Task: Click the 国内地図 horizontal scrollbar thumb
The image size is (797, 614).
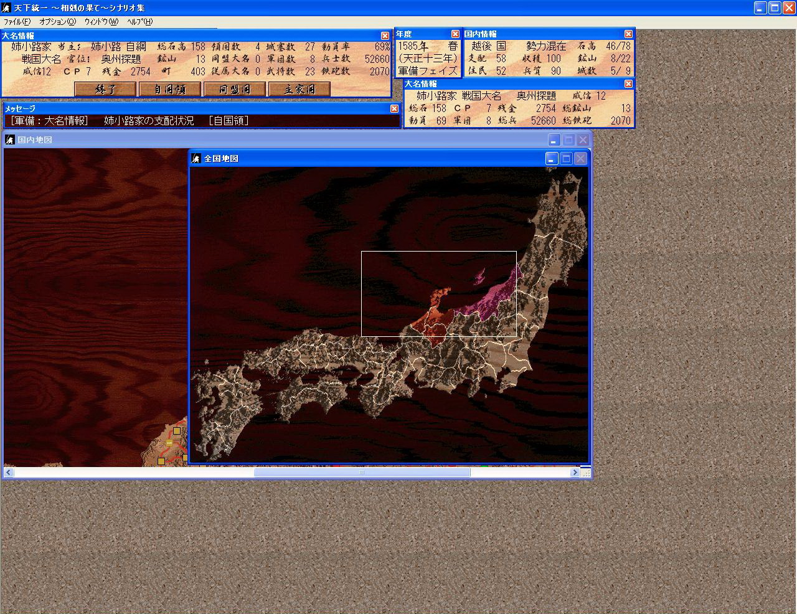Action: point(362,473)
